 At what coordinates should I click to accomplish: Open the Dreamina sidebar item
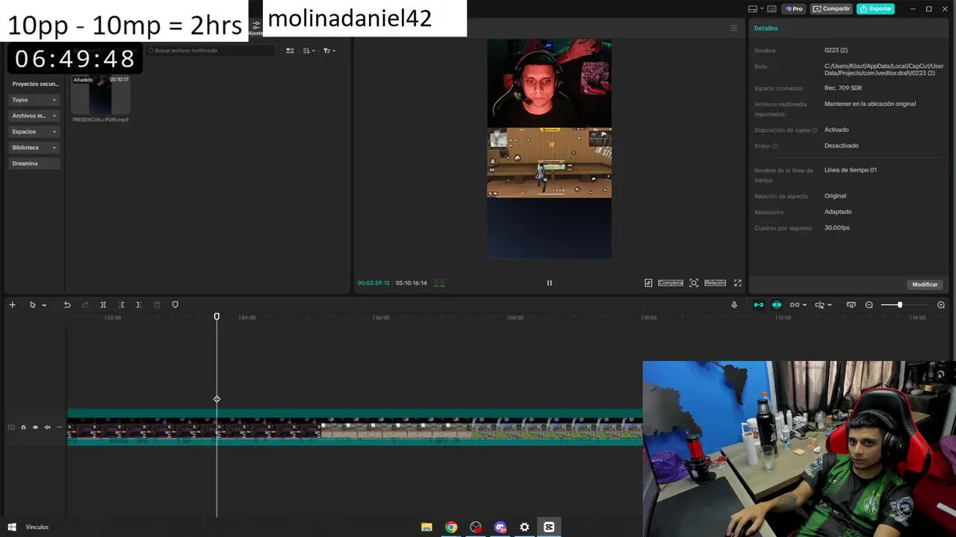pyautogui.click(x=35, y=163)
